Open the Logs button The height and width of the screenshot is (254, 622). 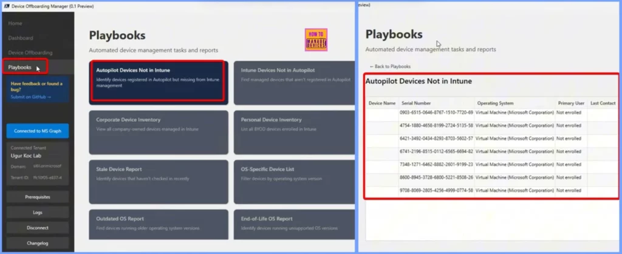click(37, 213)
